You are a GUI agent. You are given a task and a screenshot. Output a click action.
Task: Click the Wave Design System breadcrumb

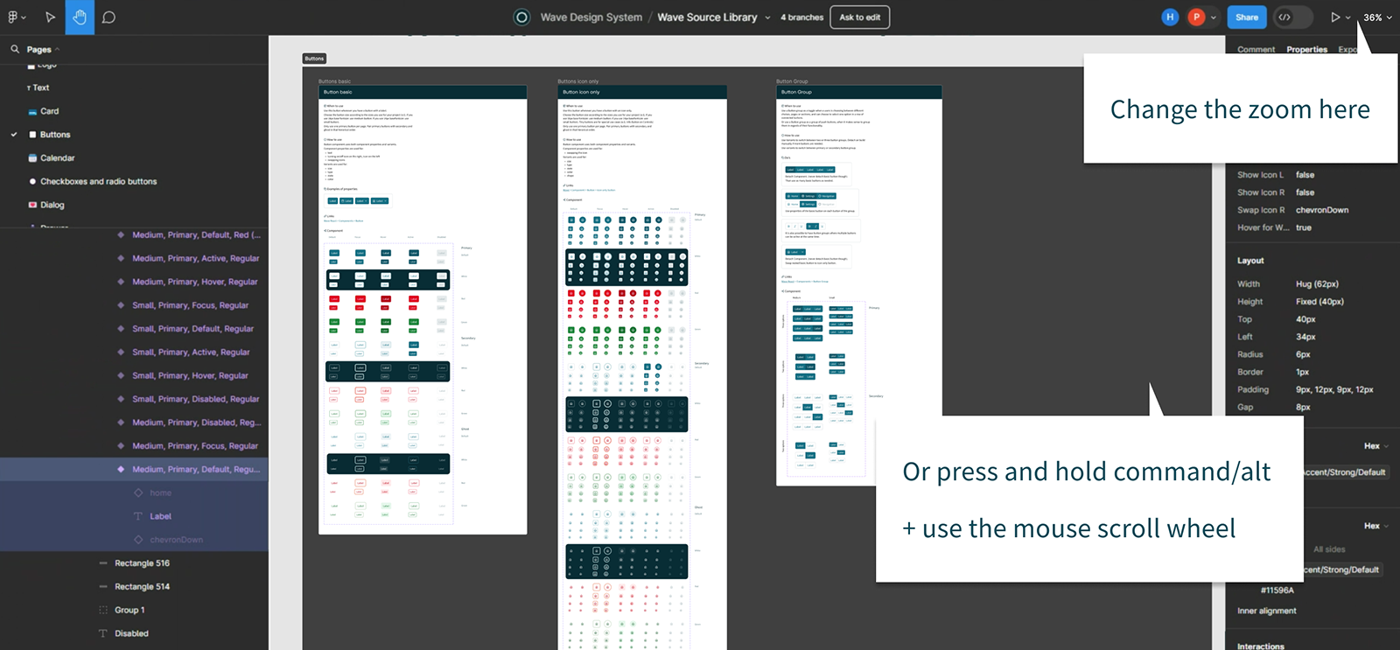(x=591, y=17)
